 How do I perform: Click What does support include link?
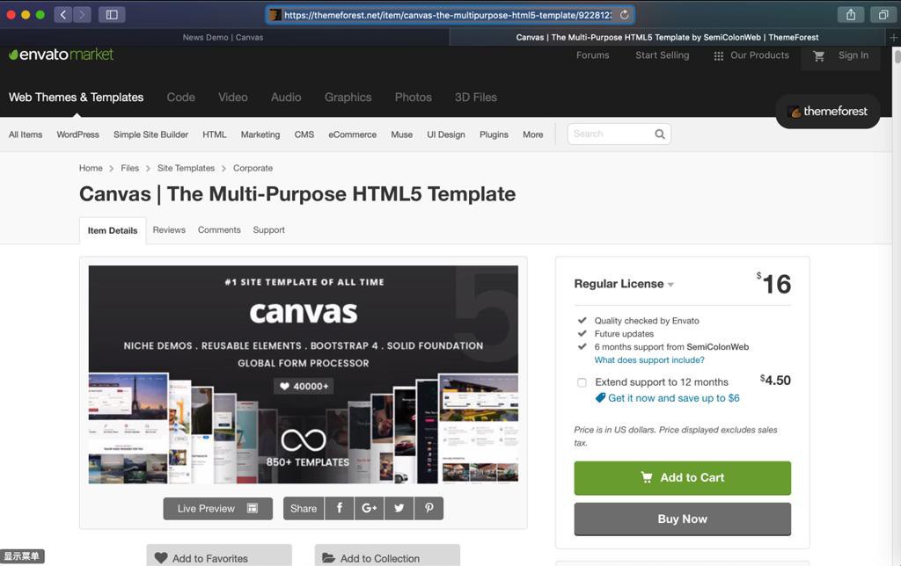click(x=649, y=360)
